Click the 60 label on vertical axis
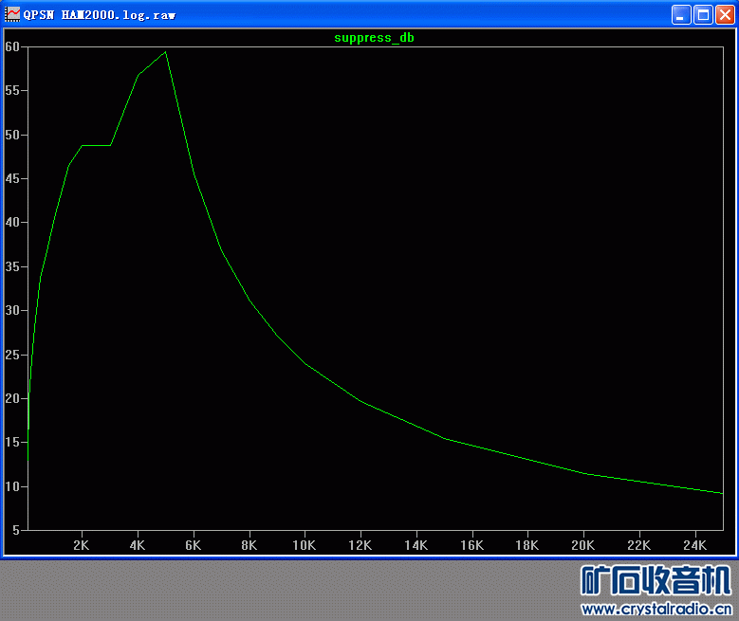 11,46
